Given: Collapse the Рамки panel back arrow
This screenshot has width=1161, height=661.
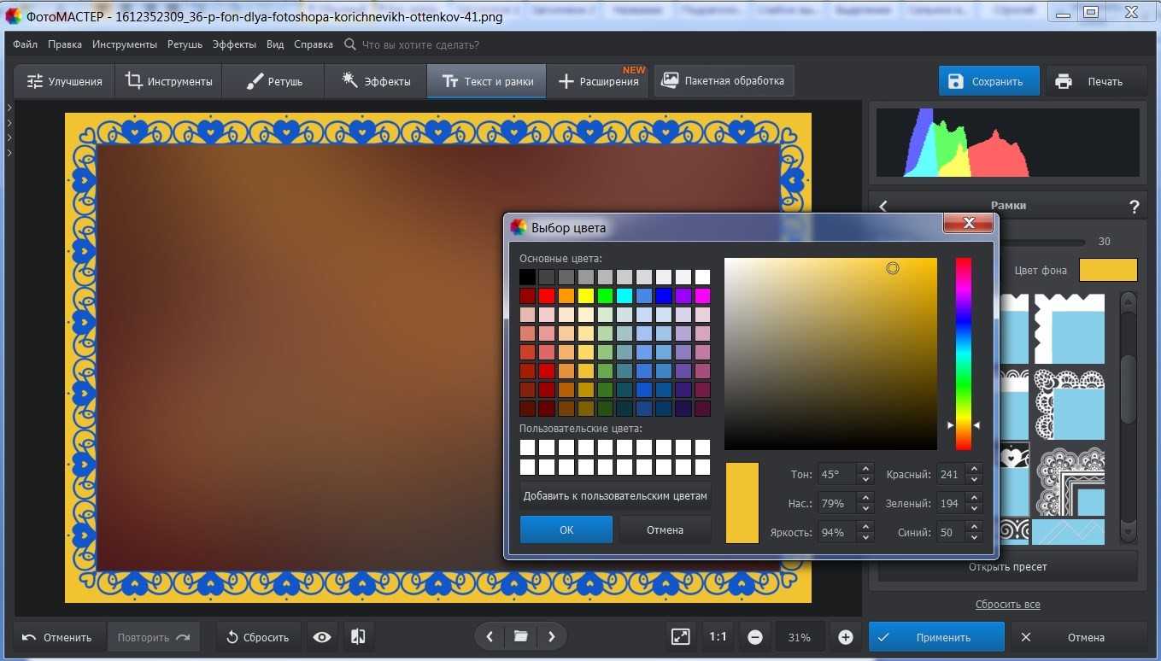Looking at the screenshot, I should coord(883,206).
